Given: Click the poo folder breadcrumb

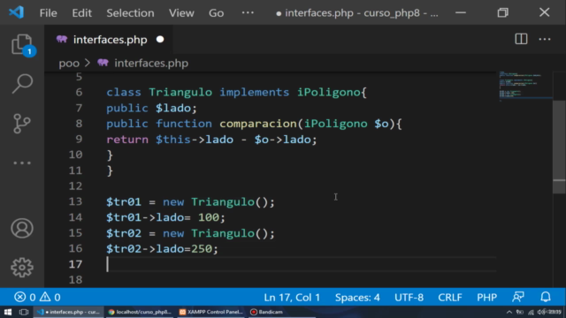Looking at the screenshot, I should (69, 63).
